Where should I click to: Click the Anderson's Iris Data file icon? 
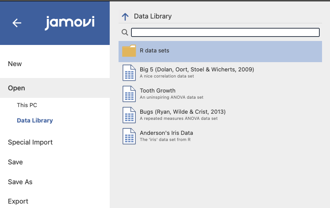[x=129, y=136]
